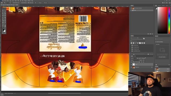
Task: Click the Fit Screen button
Action: 40,3
